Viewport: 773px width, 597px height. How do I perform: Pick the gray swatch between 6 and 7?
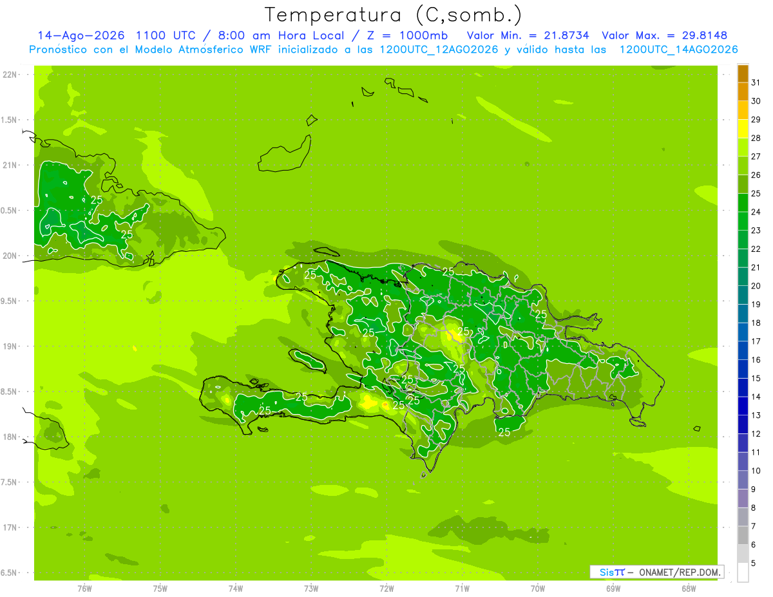point(743,535)
